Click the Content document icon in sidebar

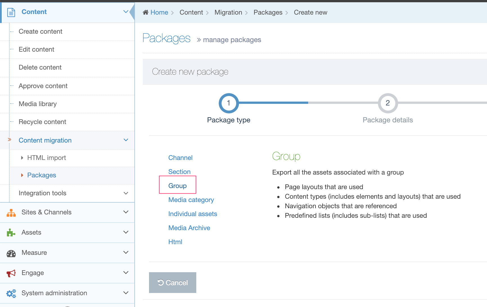coord(11,12)
